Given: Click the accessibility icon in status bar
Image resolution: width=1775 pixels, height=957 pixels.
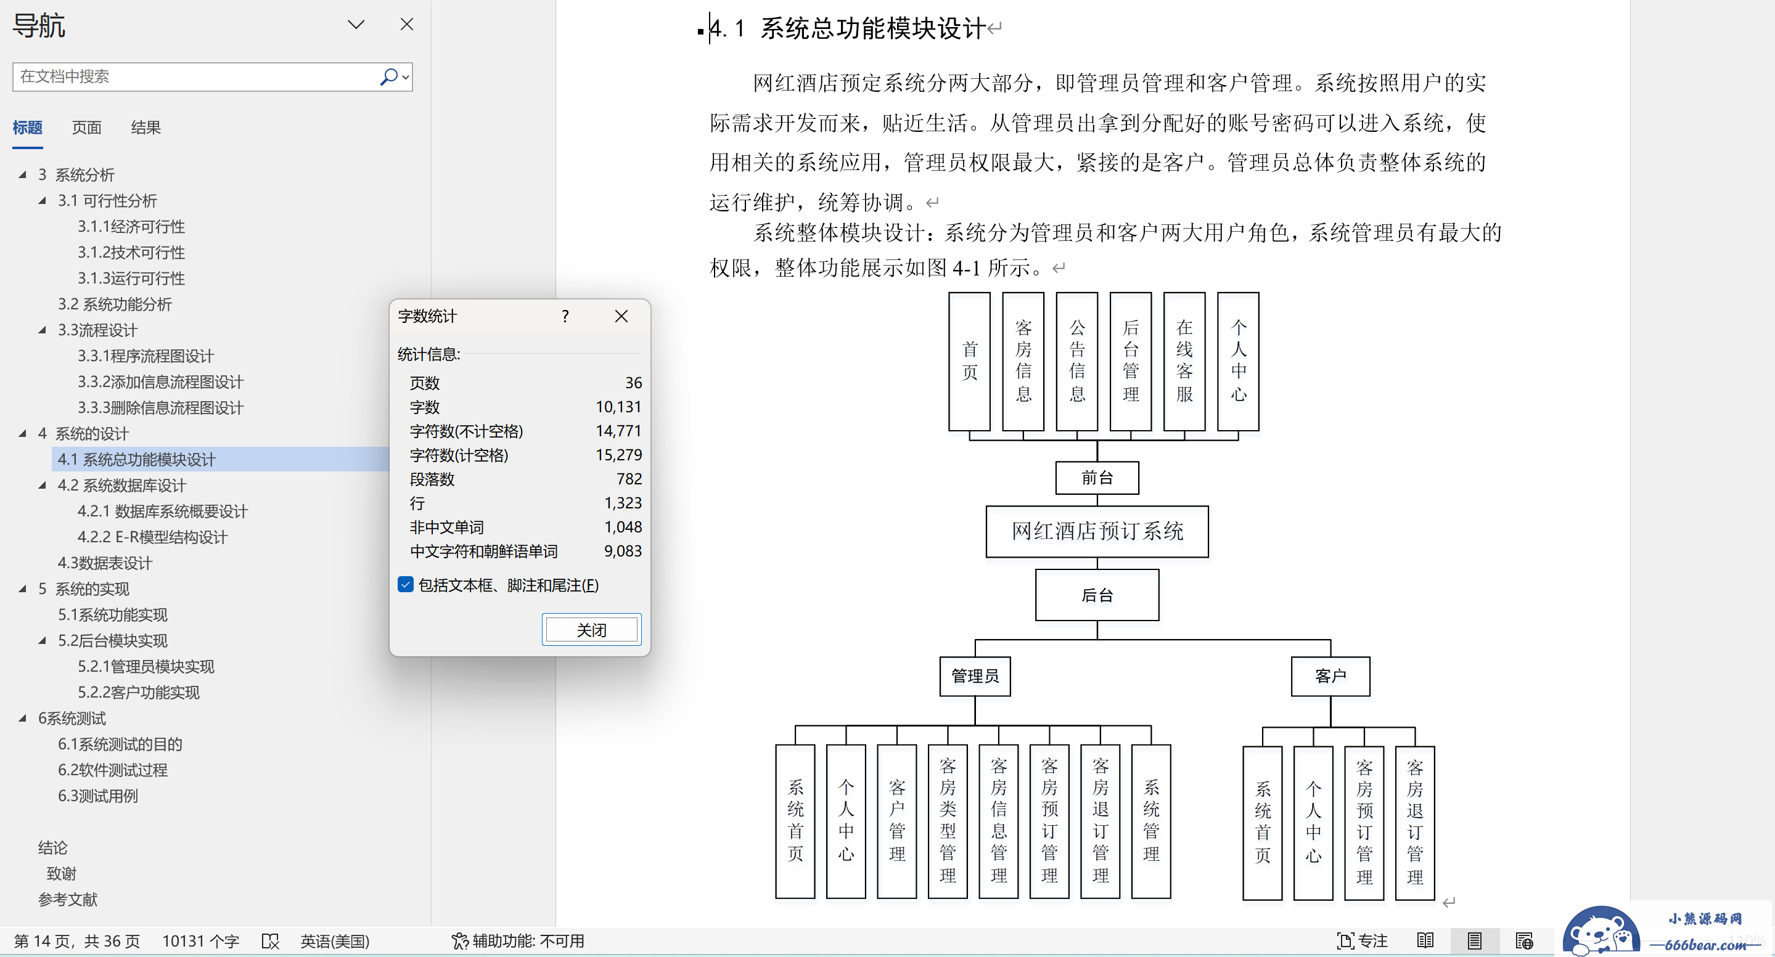Looking at the screenshot, I should pyautogui.click(x=459, y=941).
